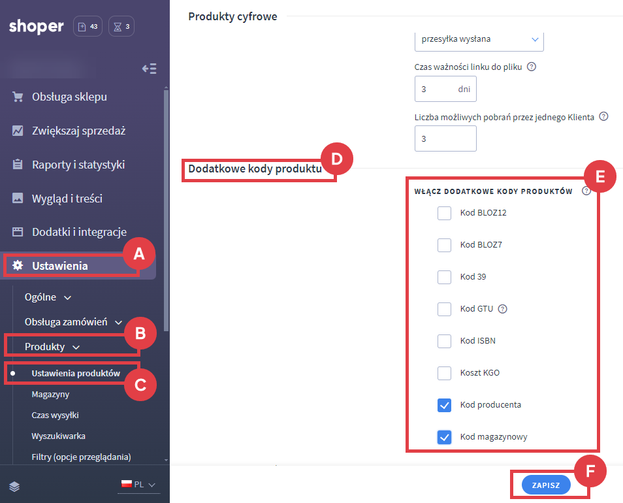Open the Magazyny settings link
The height and width of the screenshot is (503, 623).
(x=50, y=395)
